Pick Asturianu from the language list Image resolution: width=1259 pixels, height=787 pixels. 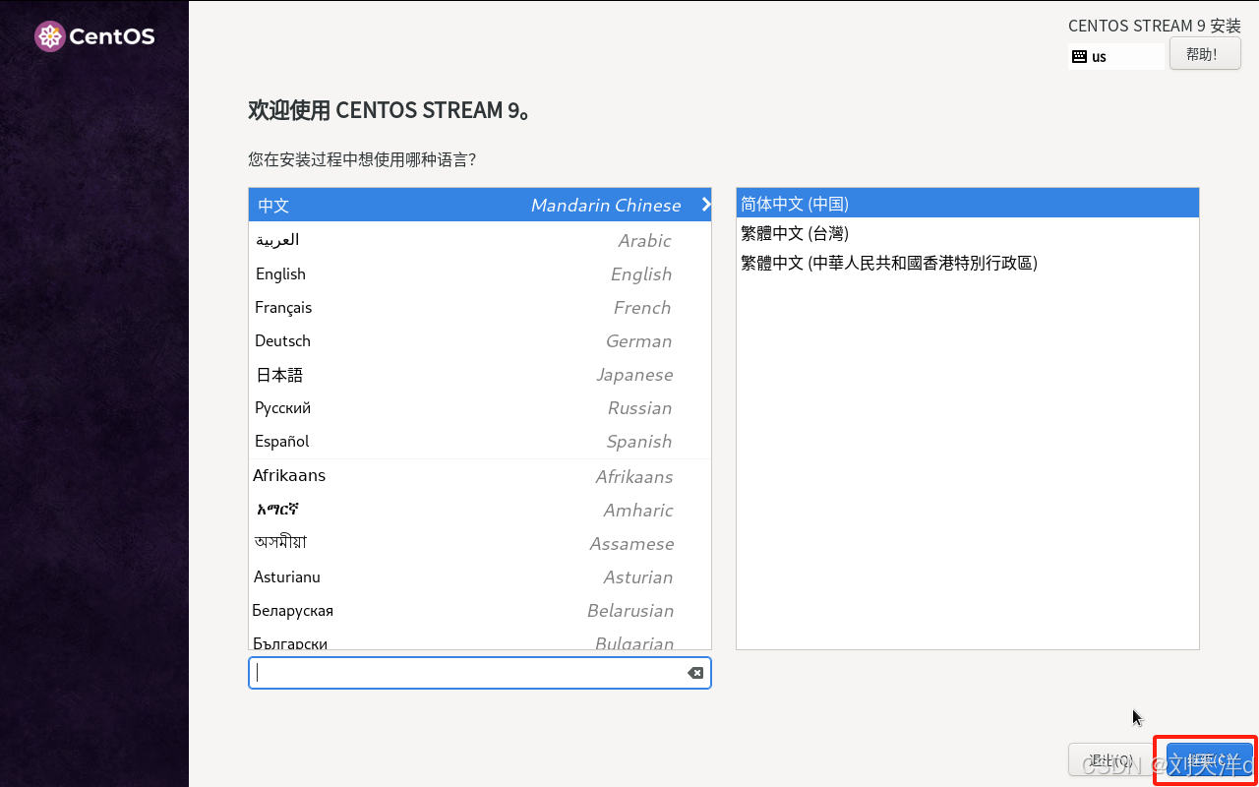click(479, 577)
